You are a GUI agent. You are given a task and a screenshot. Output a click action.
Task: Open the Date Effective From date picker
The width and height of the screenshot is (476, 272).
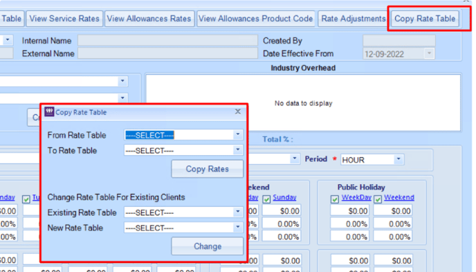coord(429,54)
